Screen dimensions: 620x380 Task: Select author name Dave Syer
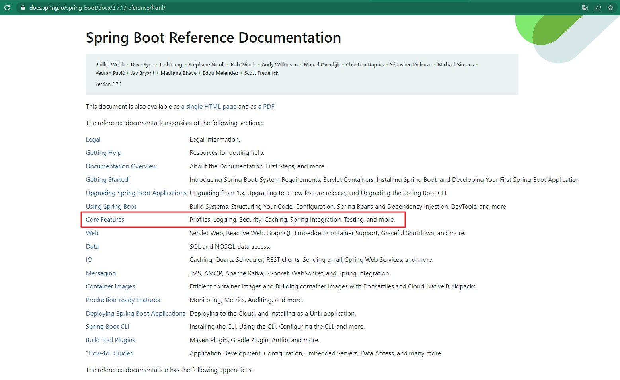pos(142,65)
